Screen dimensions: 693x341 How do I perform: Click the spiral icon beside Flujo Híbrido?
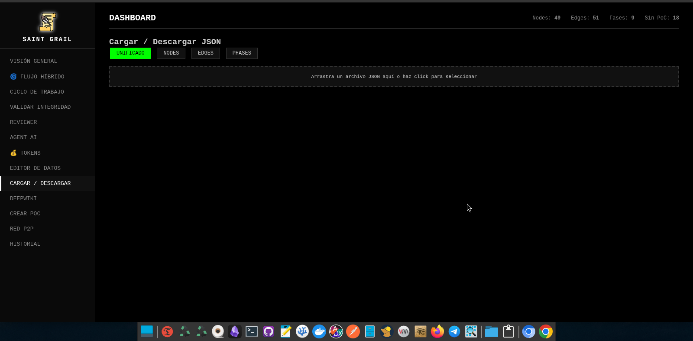click(x=13, y=76)
